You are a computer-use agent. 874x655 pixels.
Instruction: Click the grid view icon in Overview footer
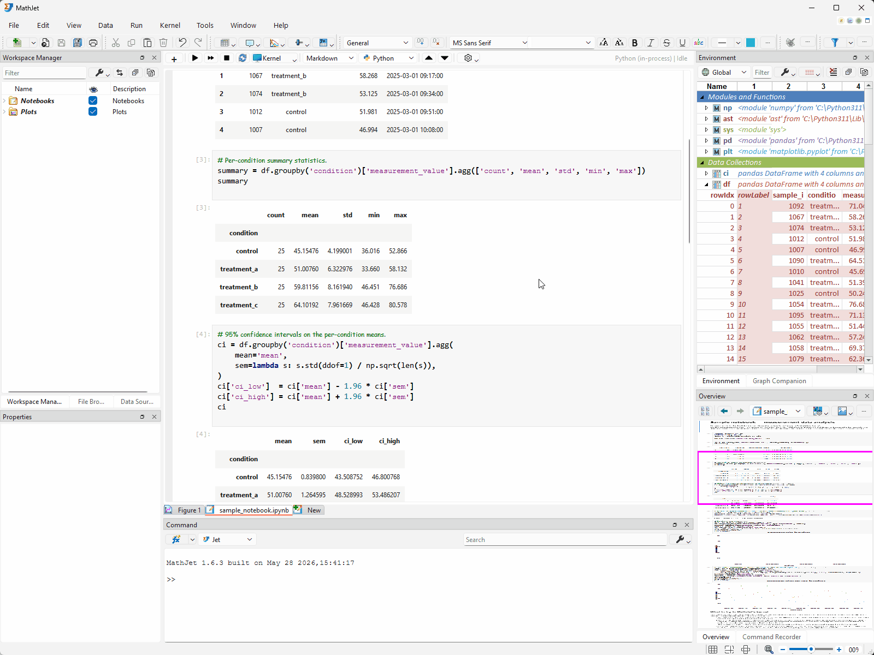point(713,650)
